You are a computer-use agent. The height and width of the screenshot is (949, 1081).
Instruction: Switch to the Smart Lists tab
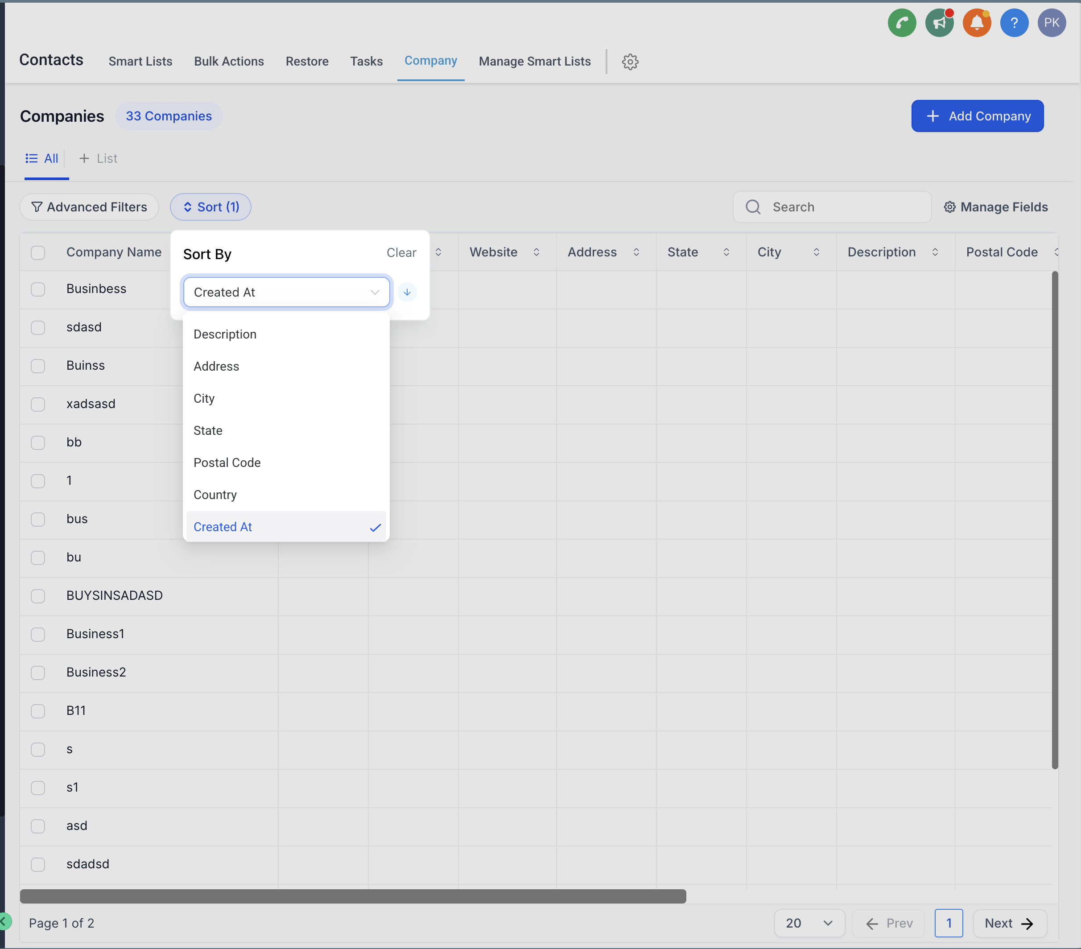point(140,62)
